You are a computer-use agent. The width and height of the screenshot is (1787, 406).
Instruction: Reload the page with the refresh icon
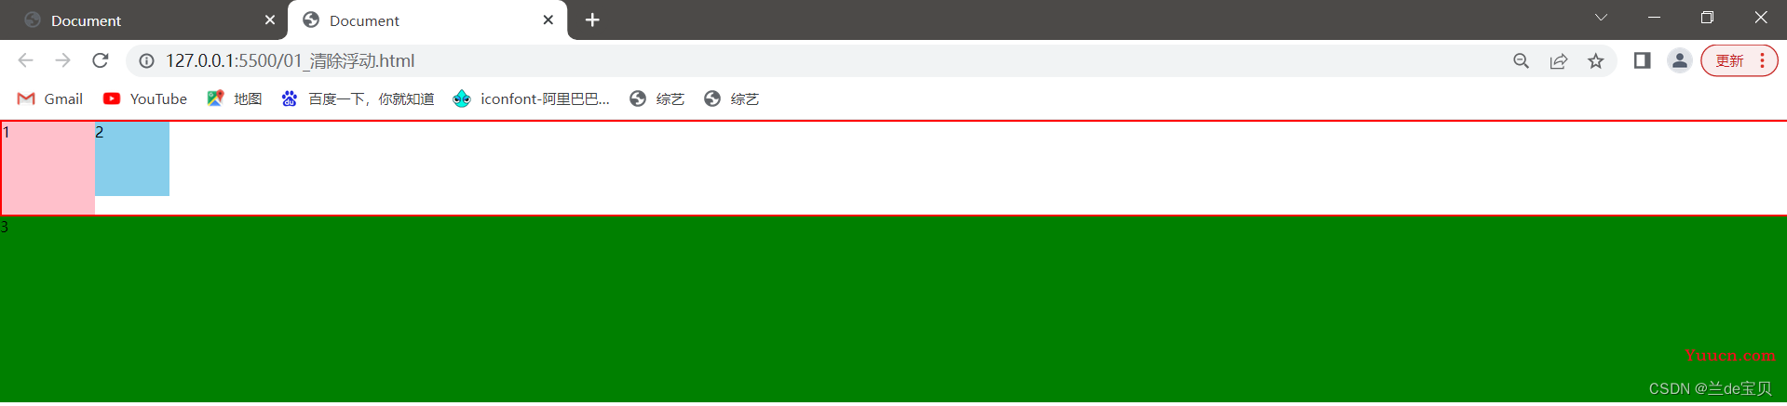(101, 60)
